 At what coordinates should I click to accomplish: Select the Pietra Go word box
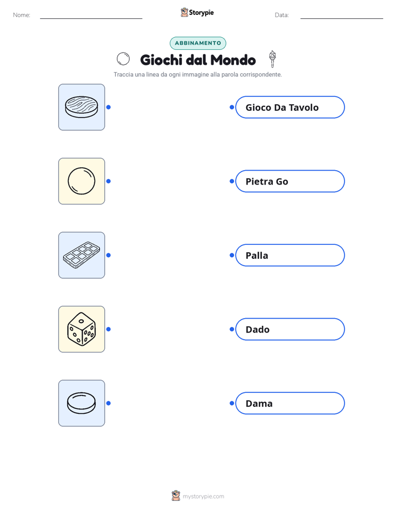290,181
